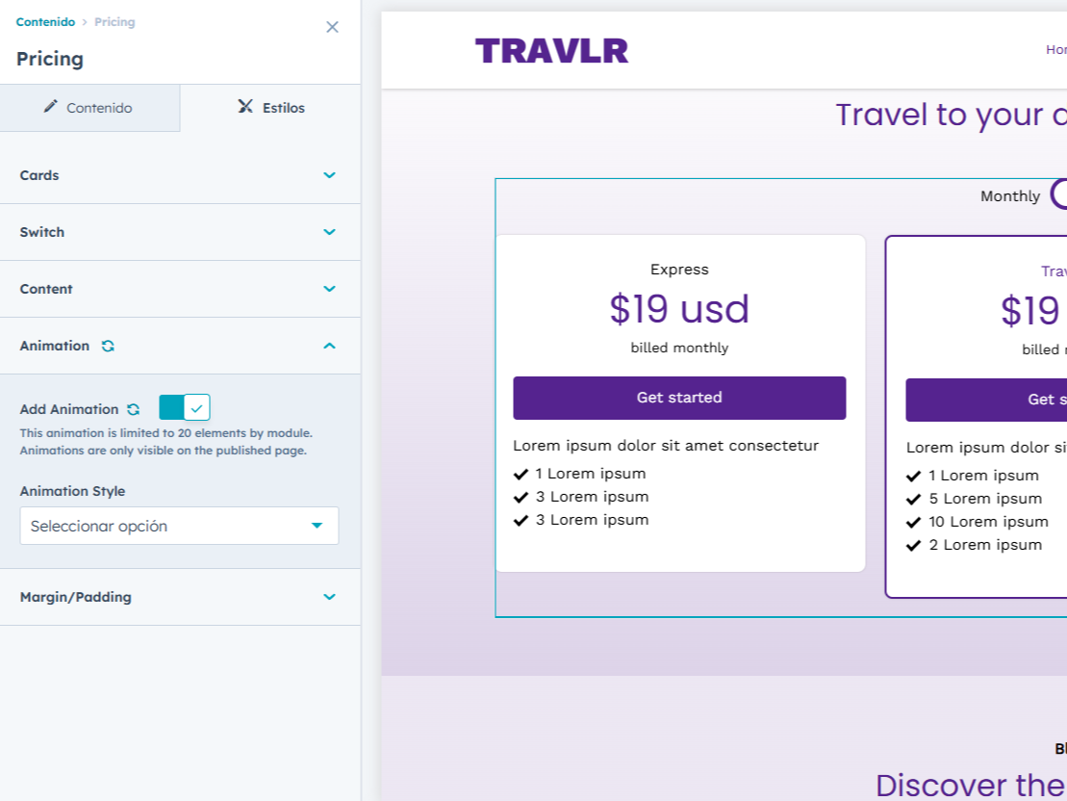Screen dimensions: 1067x801
Task: Switch to the Contenido tab
Action: [x=89, y=108]
